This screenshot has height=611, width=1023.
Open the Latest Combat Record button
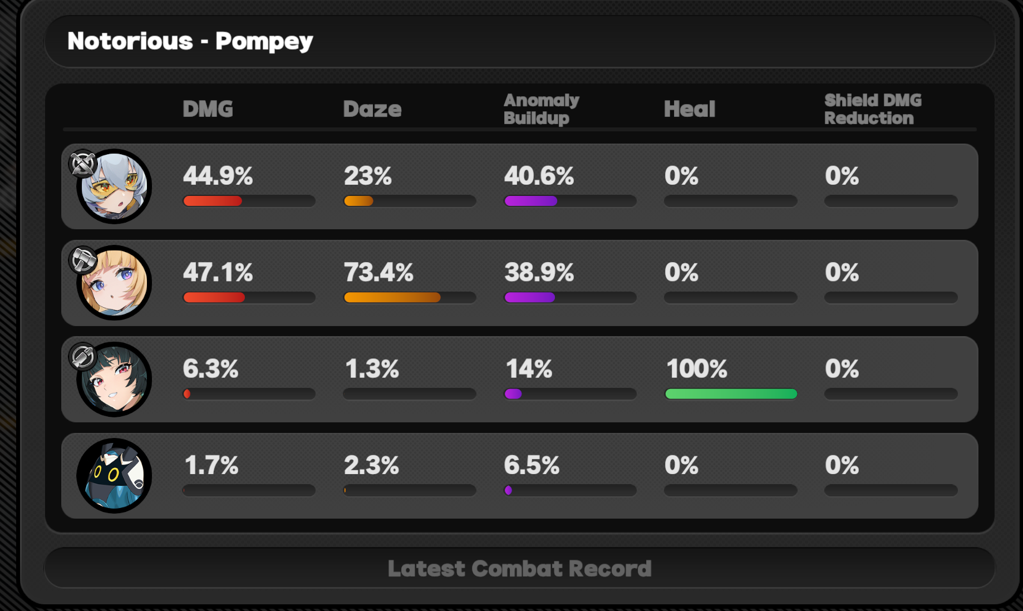pyautogui.click(x=519, y=568)
